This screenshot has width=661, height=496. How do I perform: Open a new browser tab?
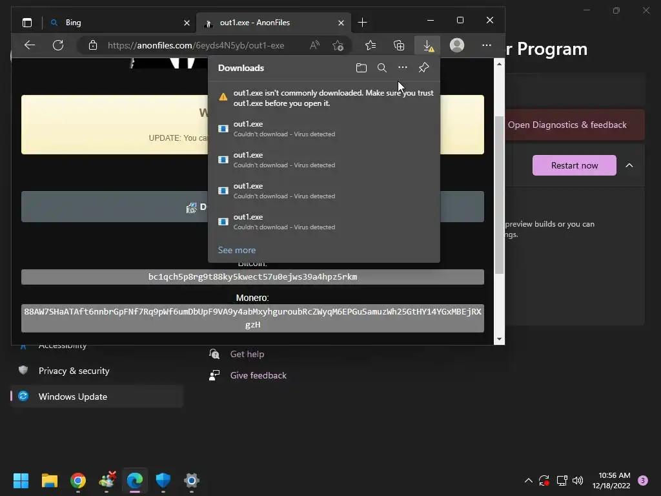pos(363,23)
